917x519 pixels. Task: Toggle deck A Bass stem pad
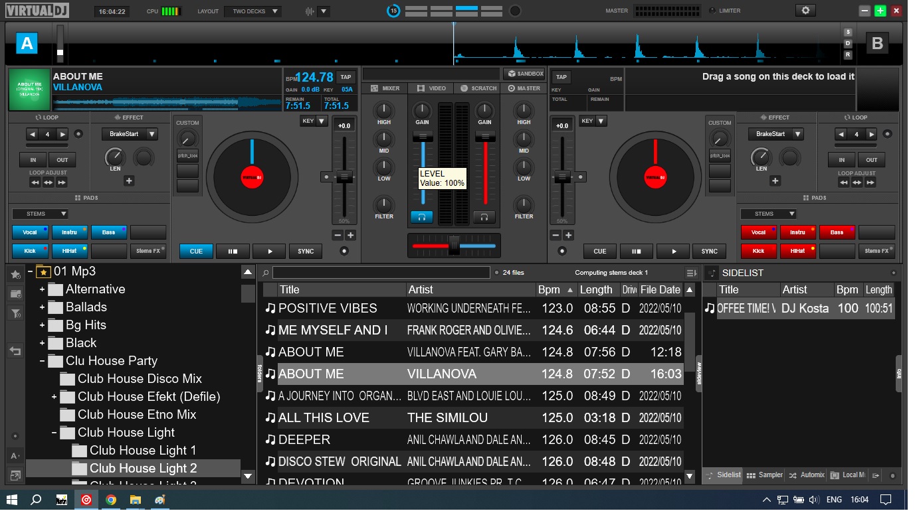(109, 232)
